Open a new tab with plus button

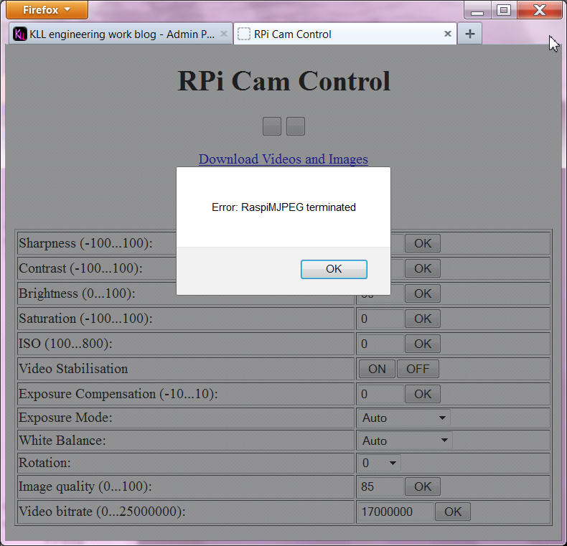click(x=469, y=34)
